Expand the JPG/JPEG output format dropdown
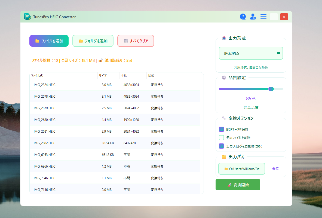 point(251,53)
